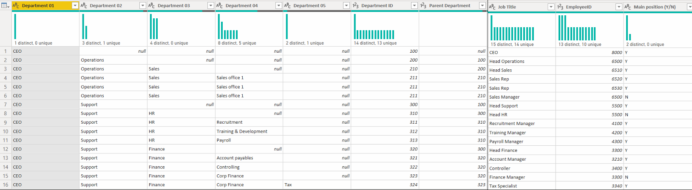Click the 123 type icon of EmployeeID
Image resolution: width=692 pixels, height=190 pixels.
(x=560, y=7)
